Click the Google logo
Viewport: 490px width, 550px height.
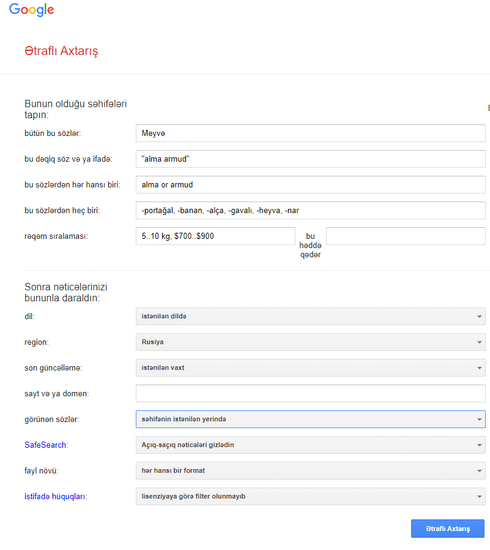[x=31, y=10]
